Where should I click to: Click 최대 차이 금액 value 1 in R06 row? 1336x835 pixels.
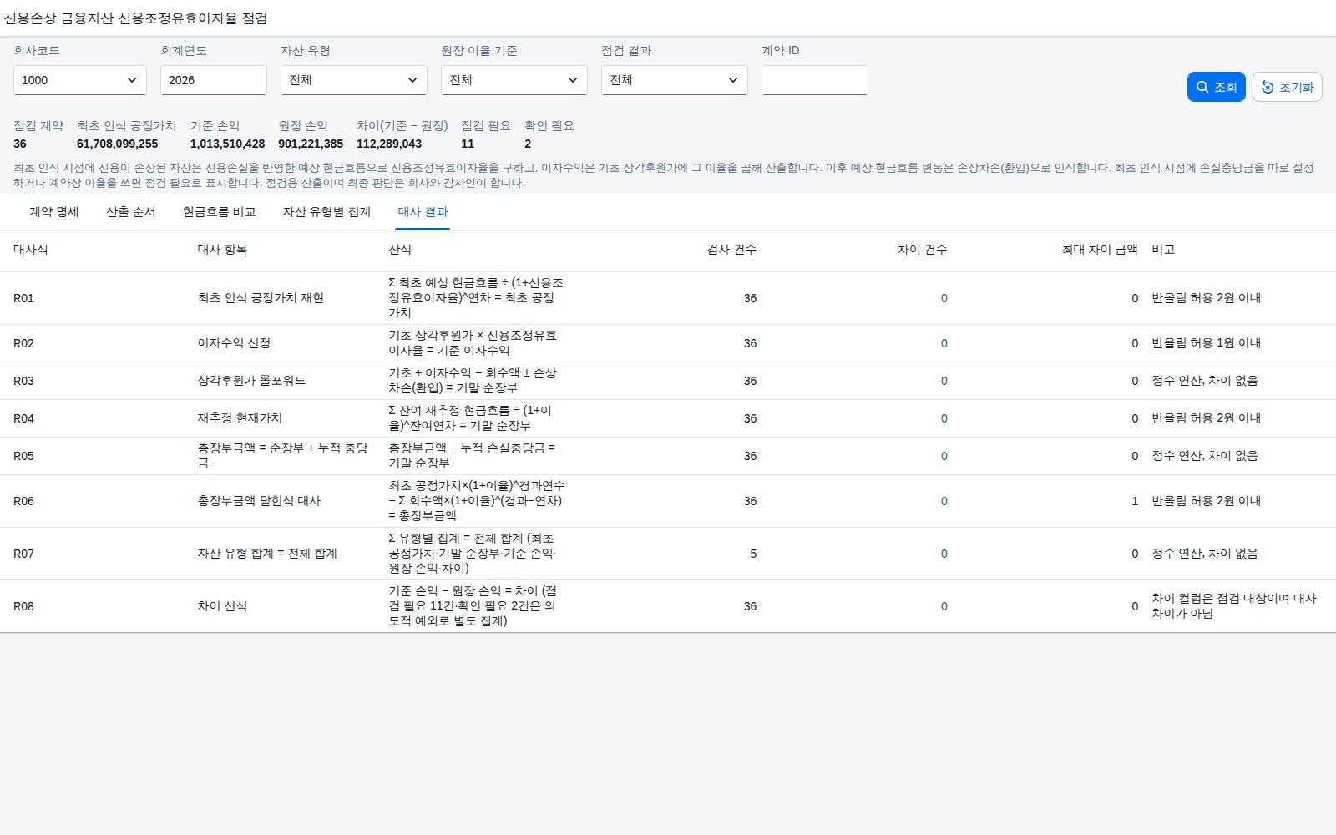coord(1135,501)
